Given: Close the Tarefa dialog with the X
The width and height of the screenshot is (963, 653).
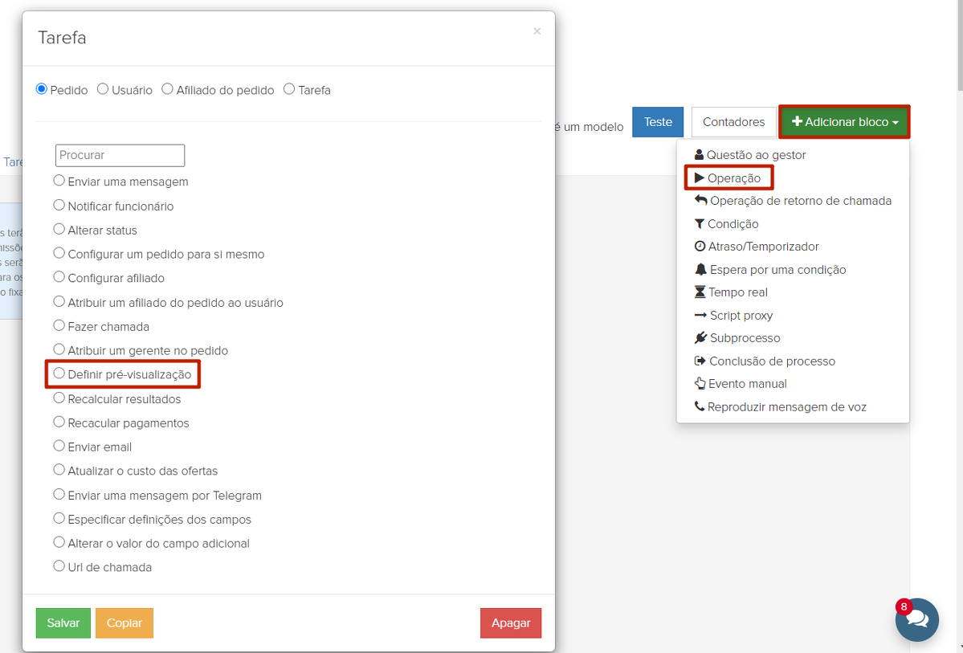Looking at the screenshot, I should [x=537, y=31].
